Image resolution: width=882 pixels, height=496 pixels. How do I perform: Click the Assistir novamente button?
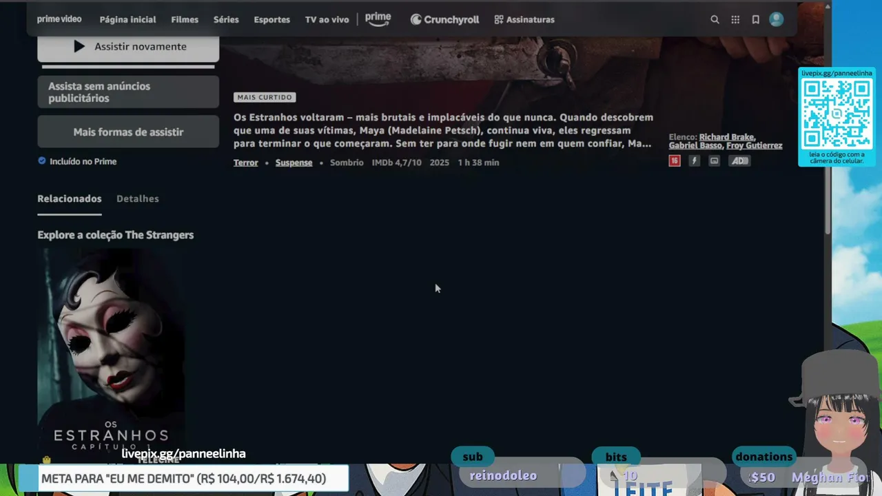click(x=128, y=47)
